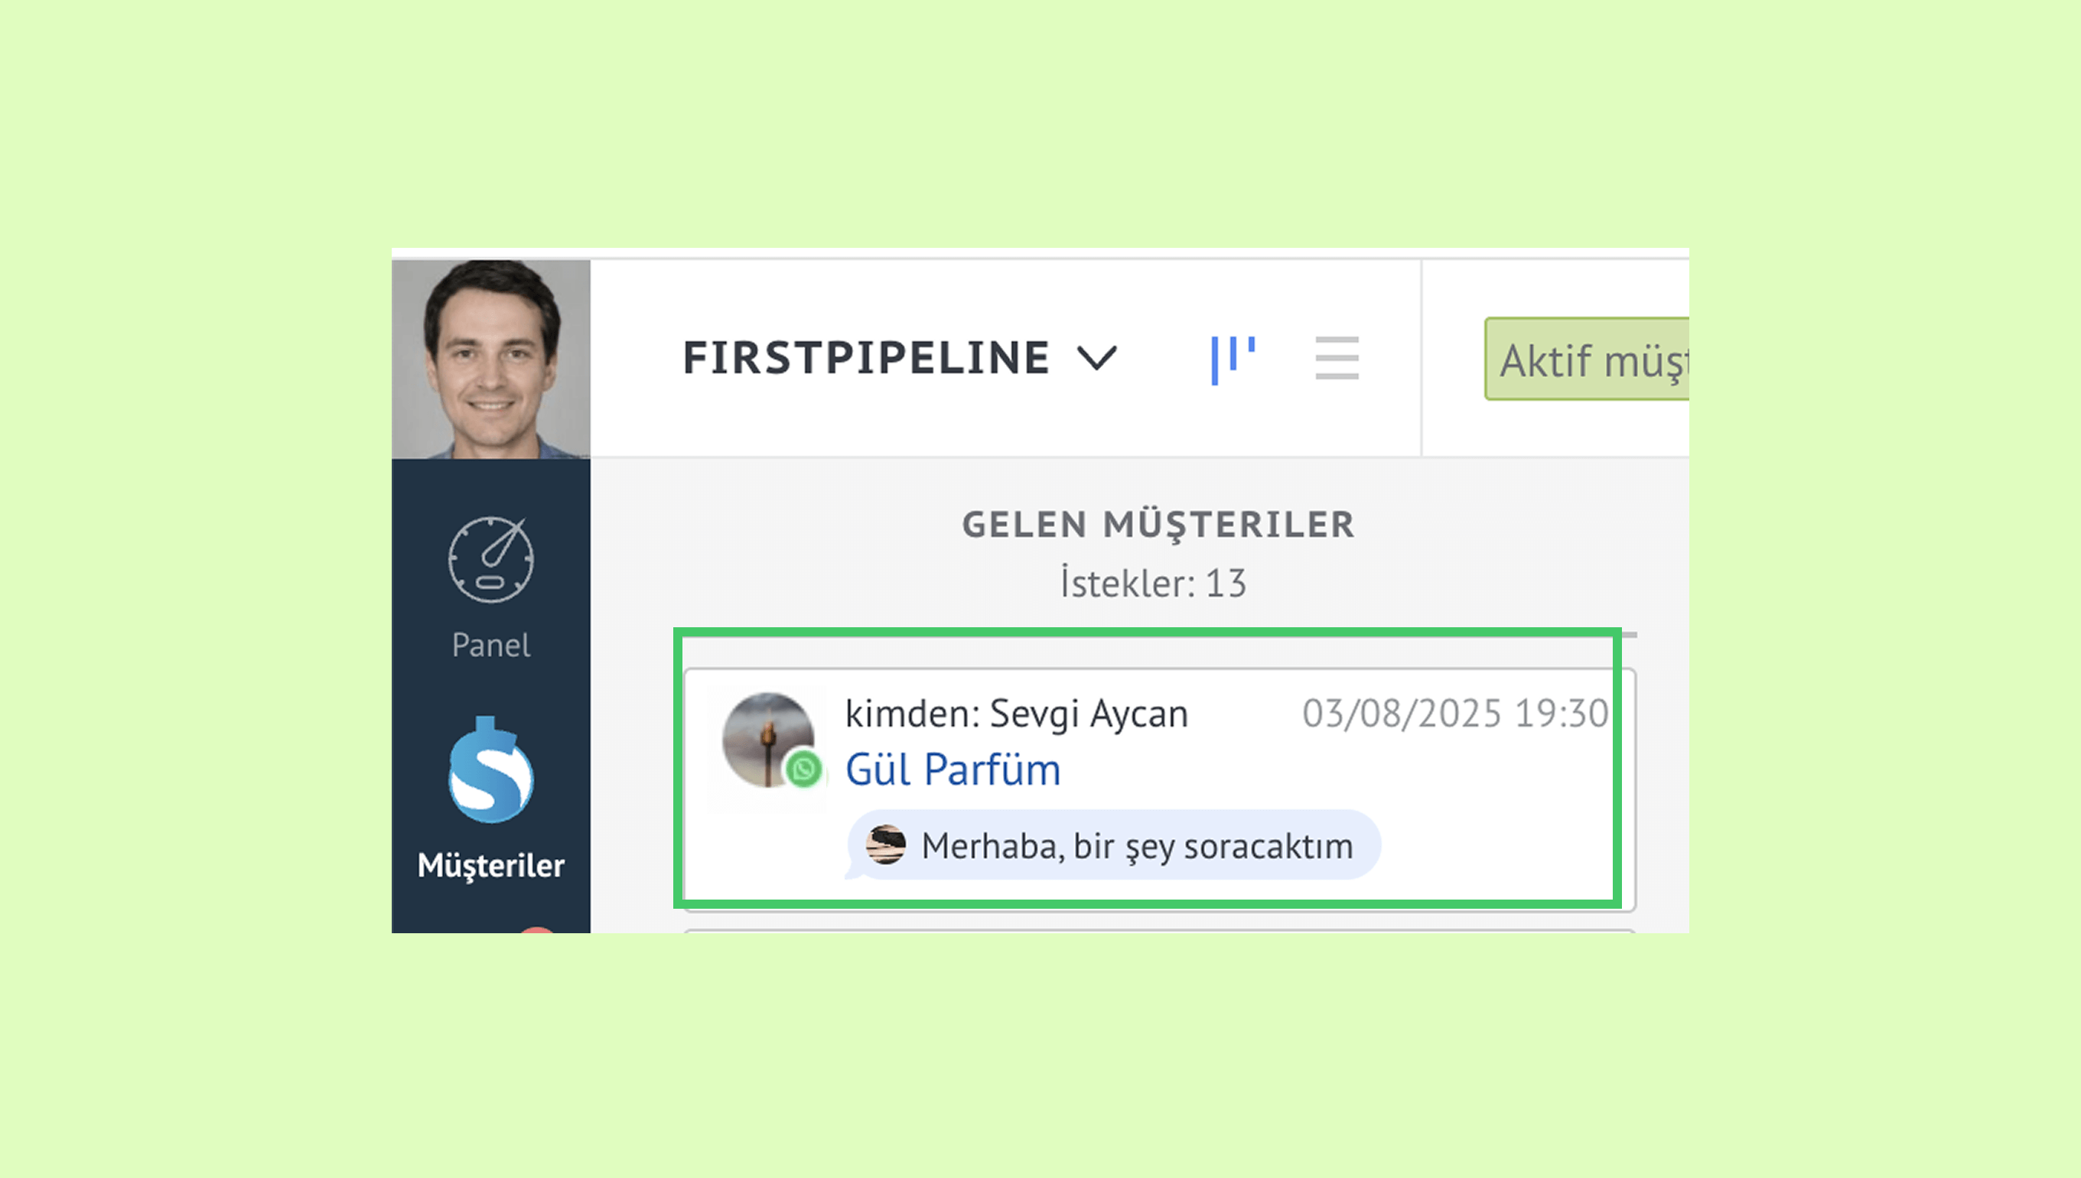
Task: Open the FIRSTPIPELINE pipeline selector
Action: click(x=900, y=358)
